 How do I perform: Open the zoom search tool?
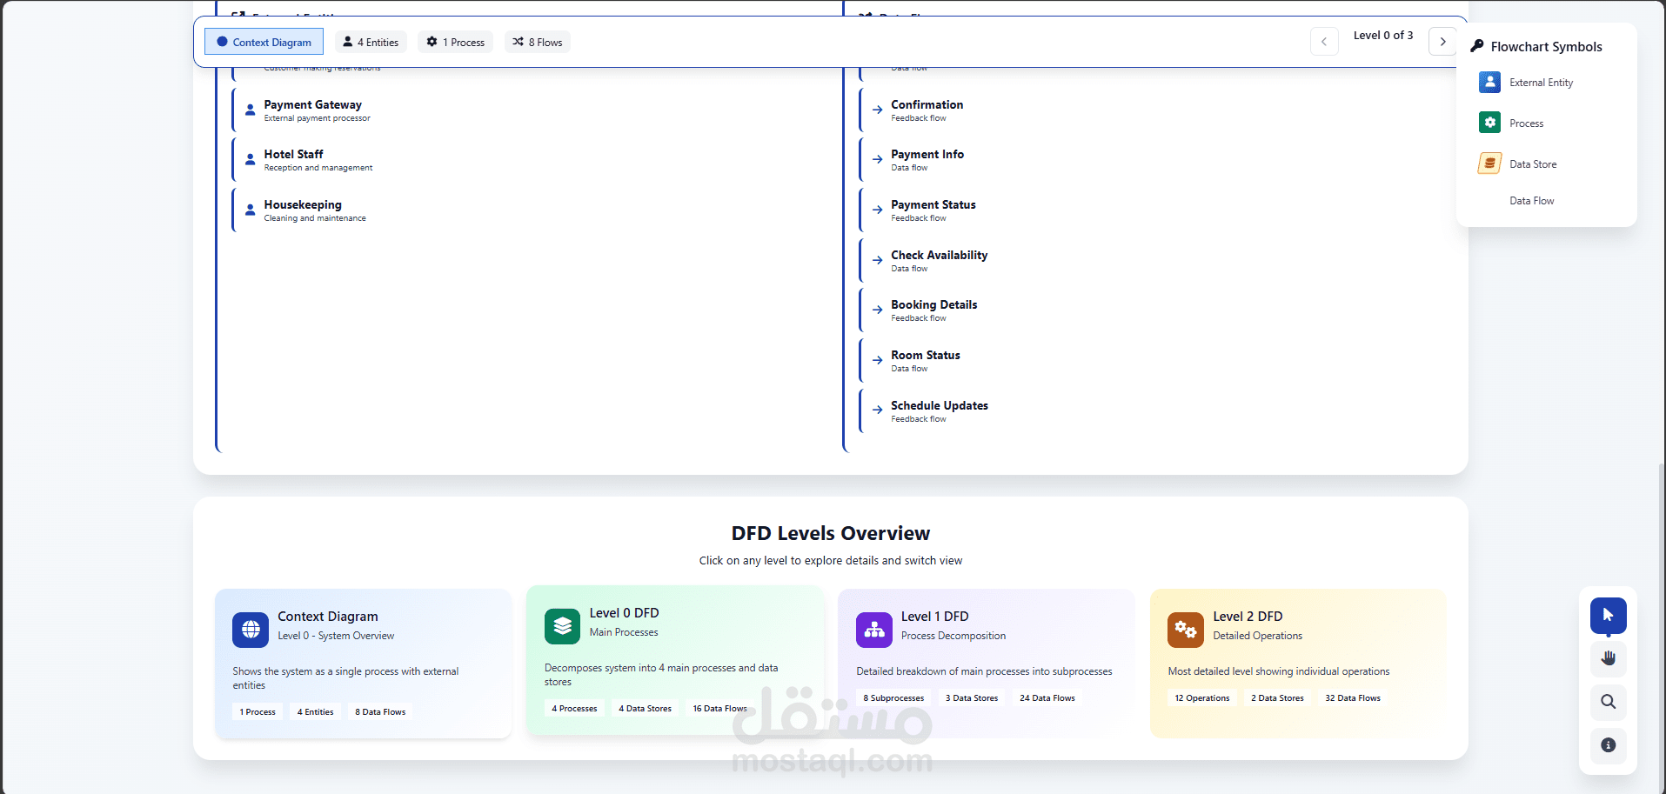click(1608, 702)
